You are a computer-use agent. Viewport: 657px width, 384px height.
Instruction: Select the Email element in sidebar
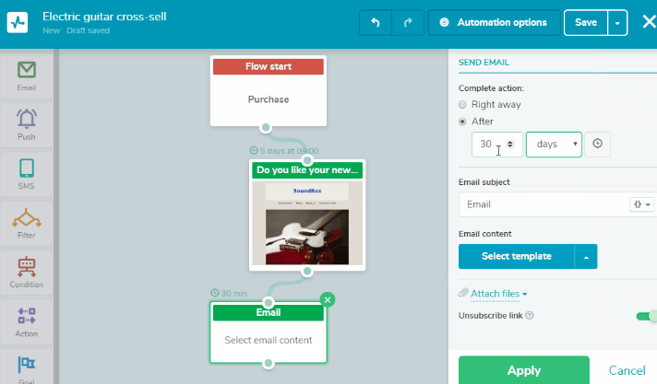[27, 76]
